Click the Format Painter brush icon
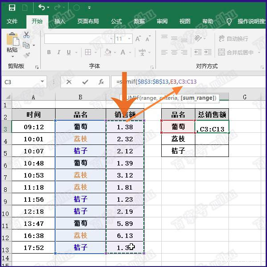Image resolution: width=267 pixels, height=267 pixels. (26, 55)
